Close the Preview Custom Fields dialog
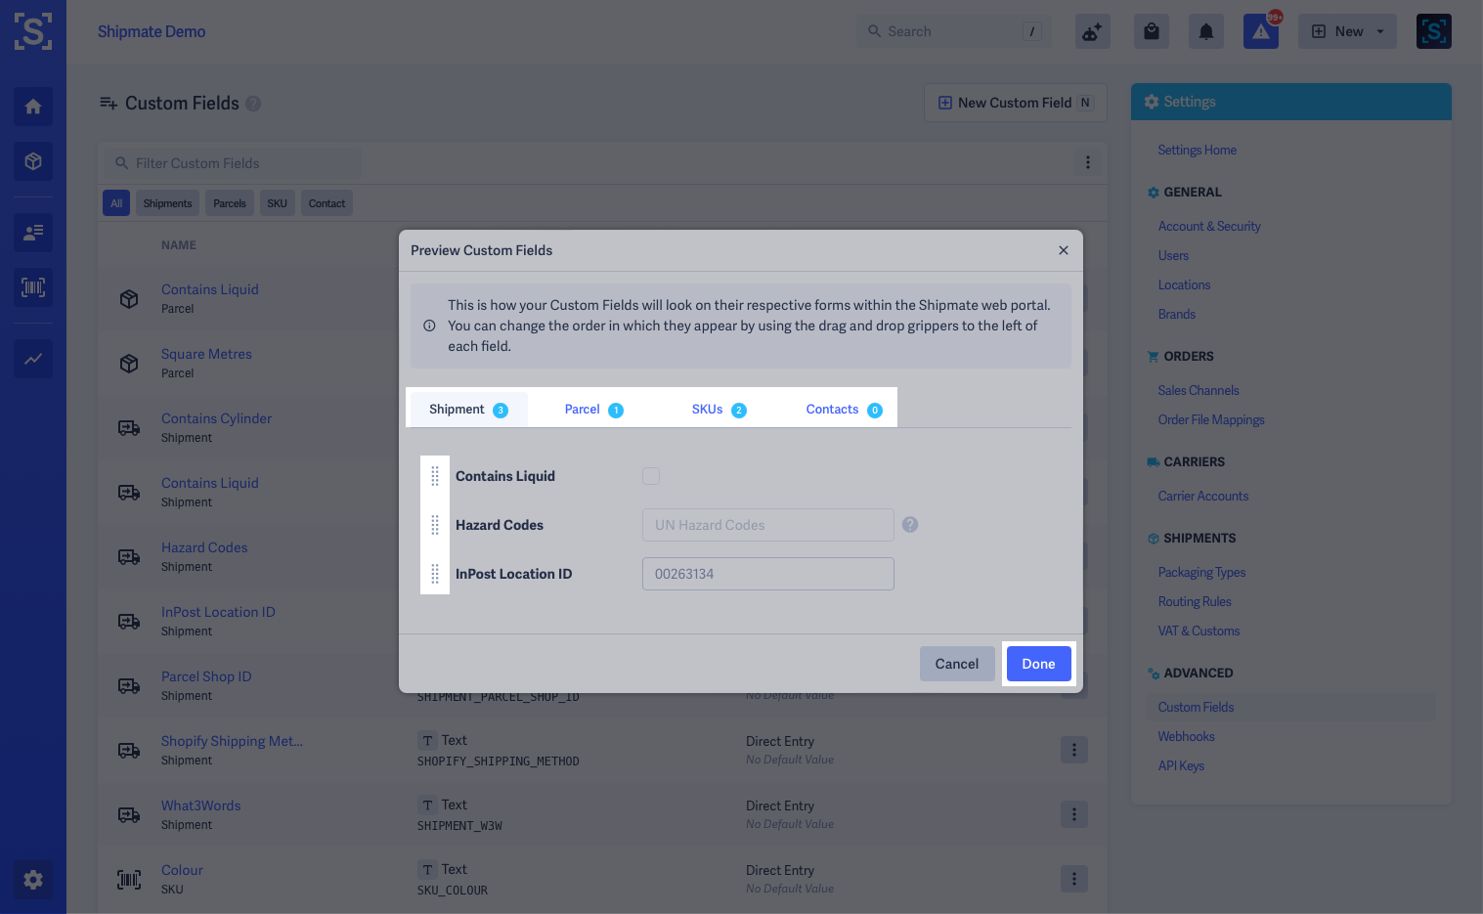Image resolution: width=1483 pixels, height=914 pixels. point(1064,250)
